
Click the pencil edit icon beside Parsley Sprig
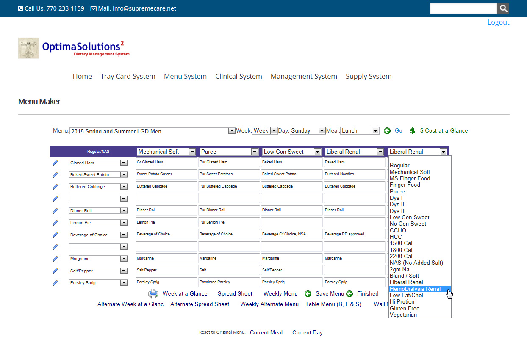pos(55,283)
